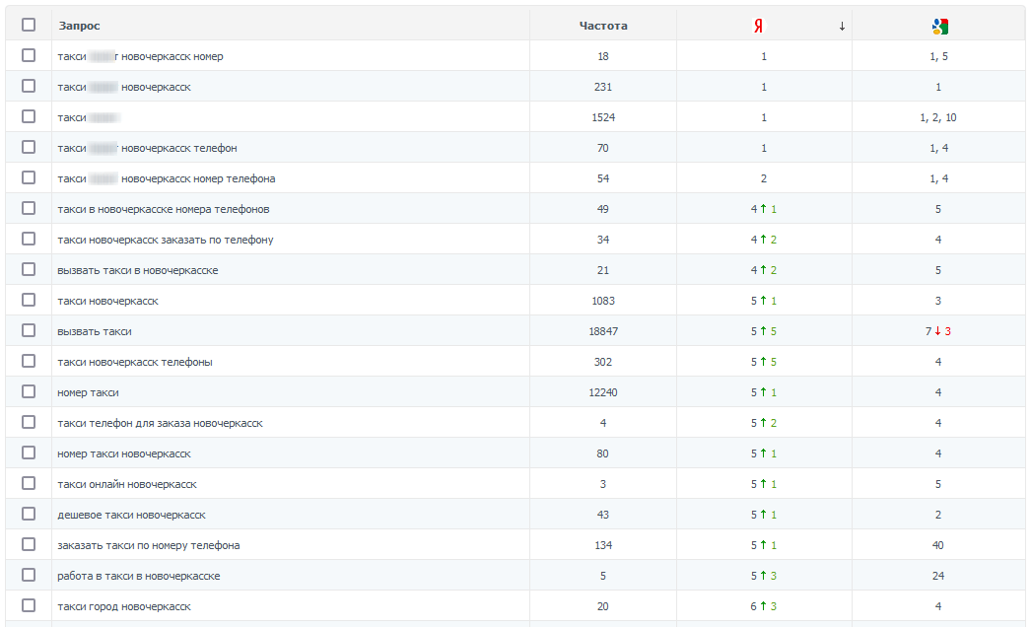
Task: Check the box for вызвать такси query
Action: point(29,330)
